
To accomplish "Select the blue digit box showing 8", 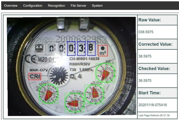I will (x=91, y=48).
